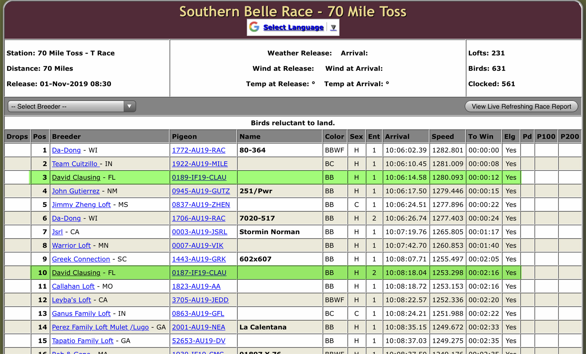Open Perez Family Loft Mulet /Lugo link
Viewport: 586px width, 354px height.
[x=100, y=327]
